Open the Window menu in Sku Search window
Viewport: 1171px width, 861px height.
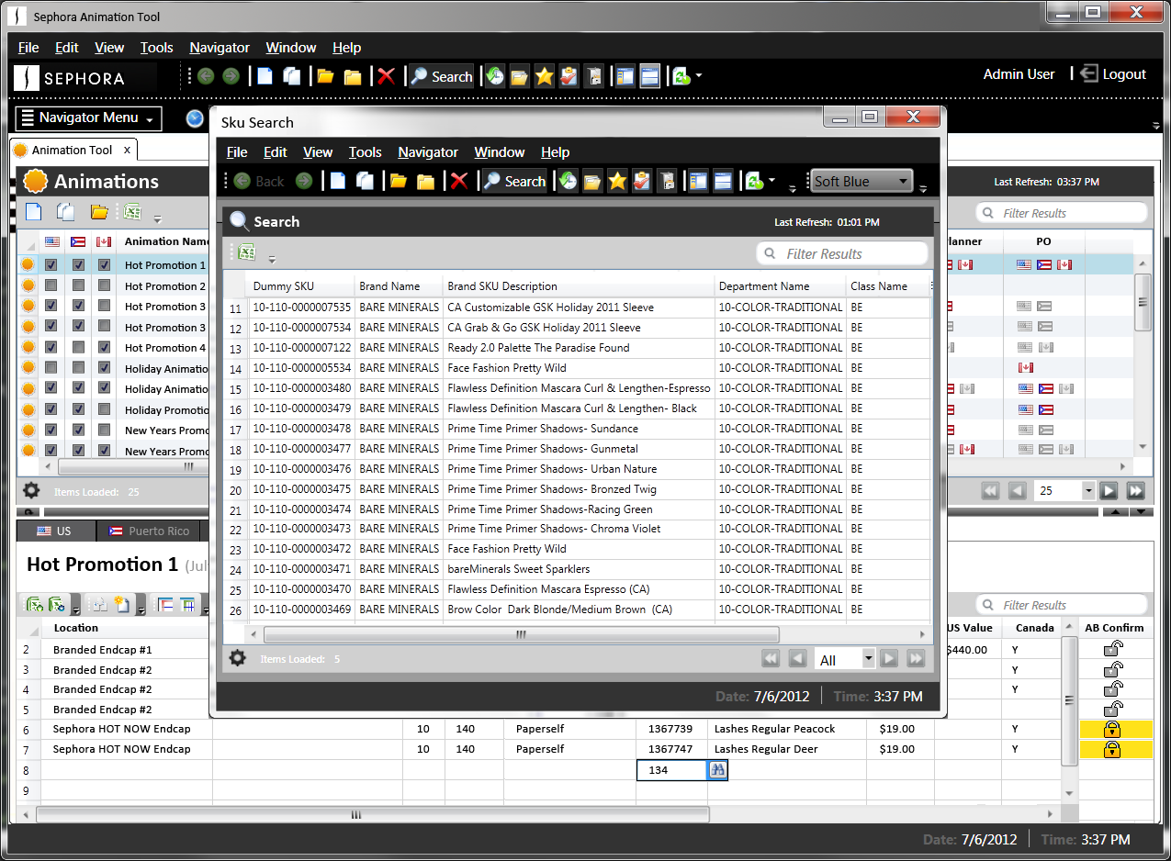(x=500, y=152)
